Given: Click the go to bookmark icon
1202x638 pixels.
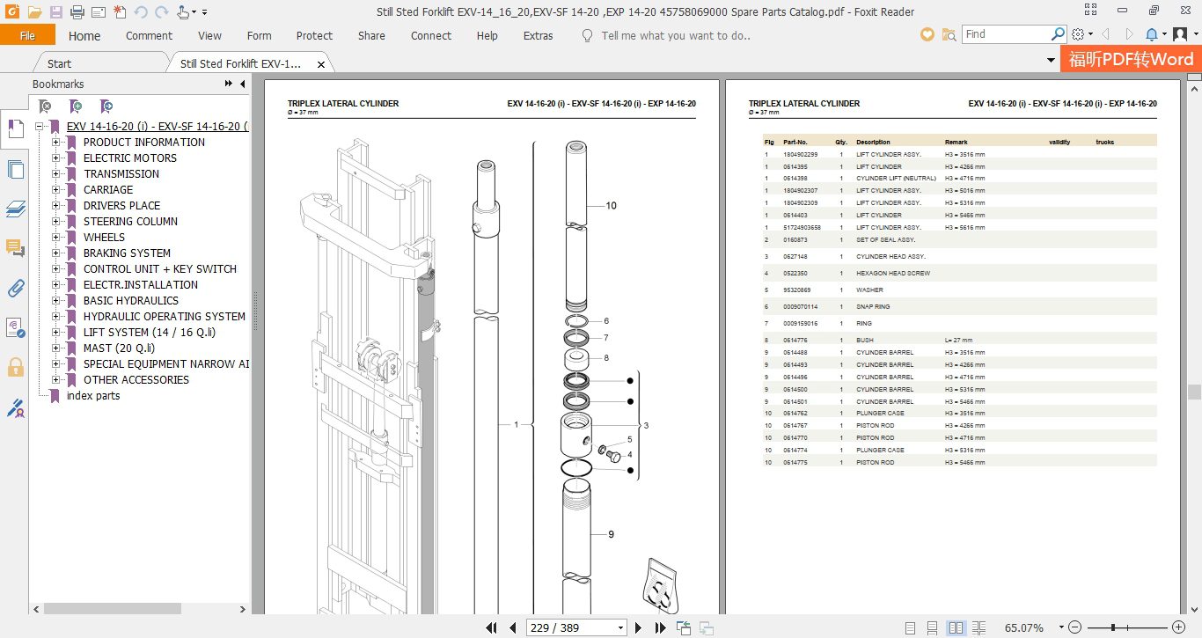Looking at the screenshot, I should pyautogui.click(x=106, y=106).
